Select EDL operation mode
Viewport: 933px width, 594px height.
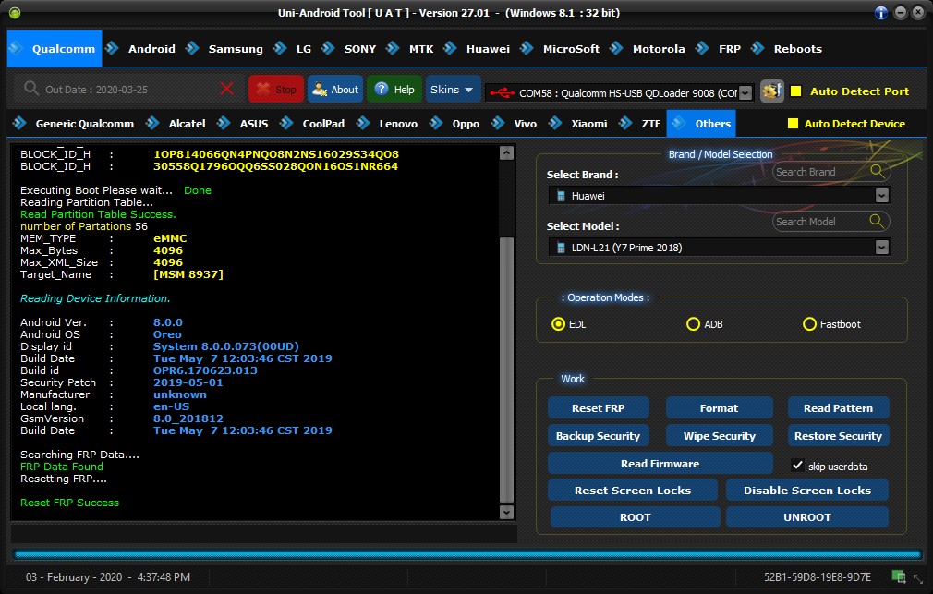(558, 323)
